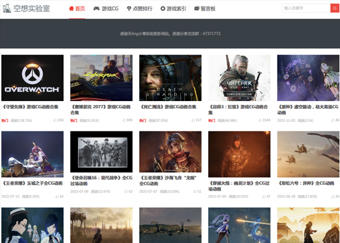Click the date 2022-07-04 under 穿越火线 post
This screenshot has height=243, width=340.
point(217,196)
